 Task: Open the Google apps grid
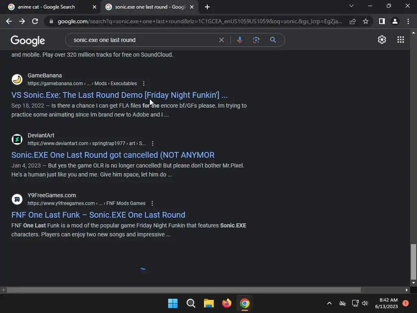[401, 40]
